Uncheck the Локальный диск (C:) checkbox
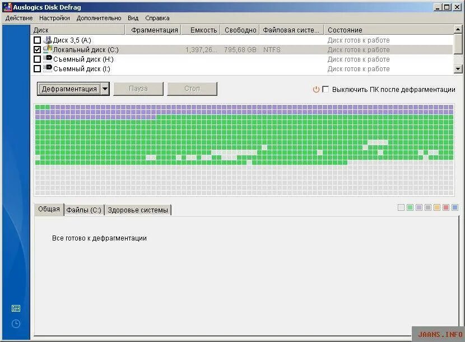The height and width of the screenshot is (342, 465). pyautogui.click(x=38, y=49)
